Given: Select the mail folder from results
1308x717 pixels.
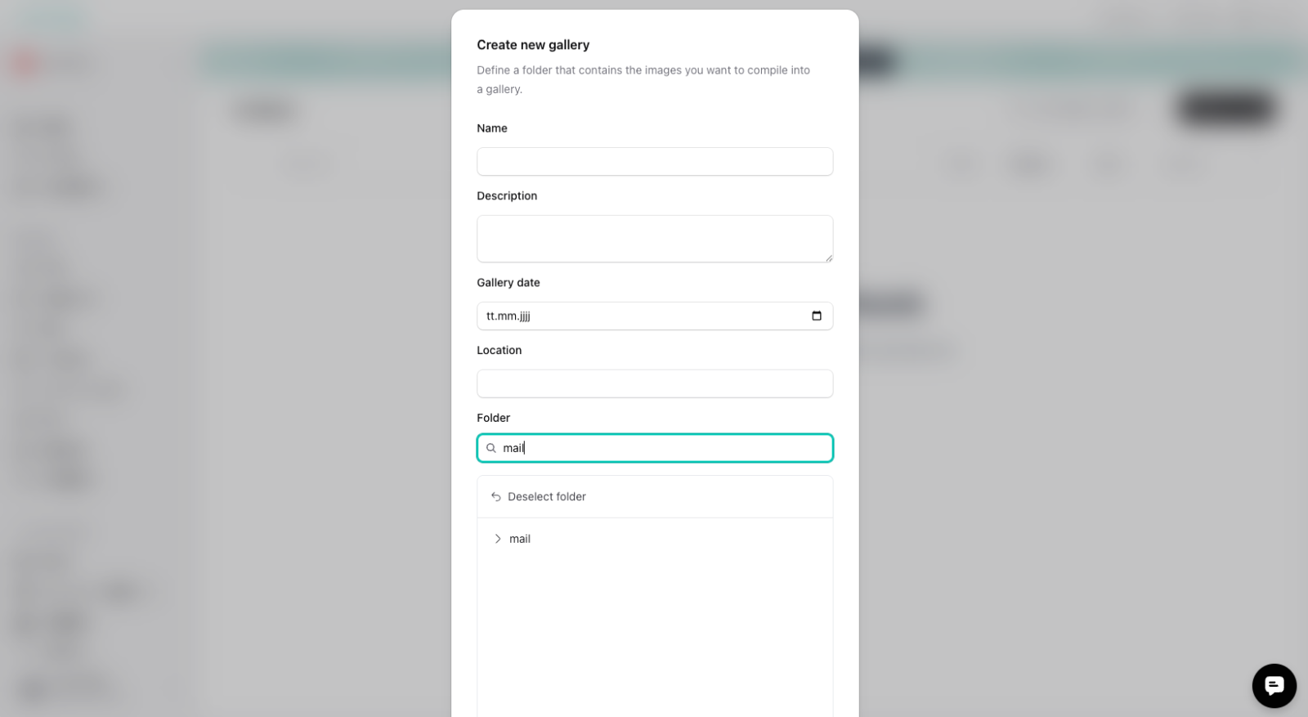Looking at the screenshot, I should [x=520, y=539].
